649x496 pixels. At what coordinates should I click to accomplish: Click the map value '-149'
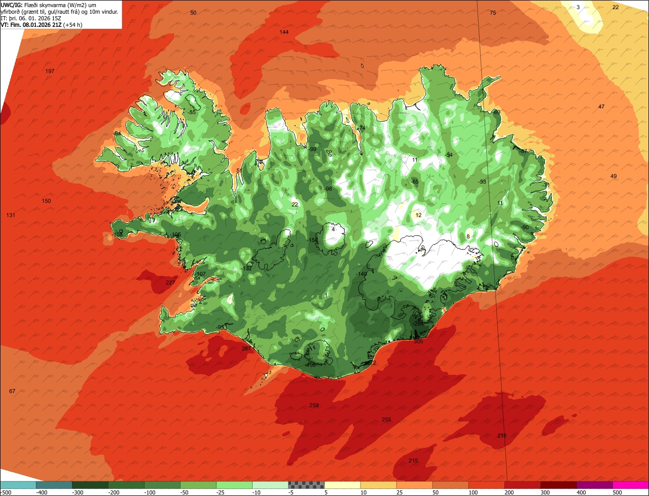[x=362, y=274]
